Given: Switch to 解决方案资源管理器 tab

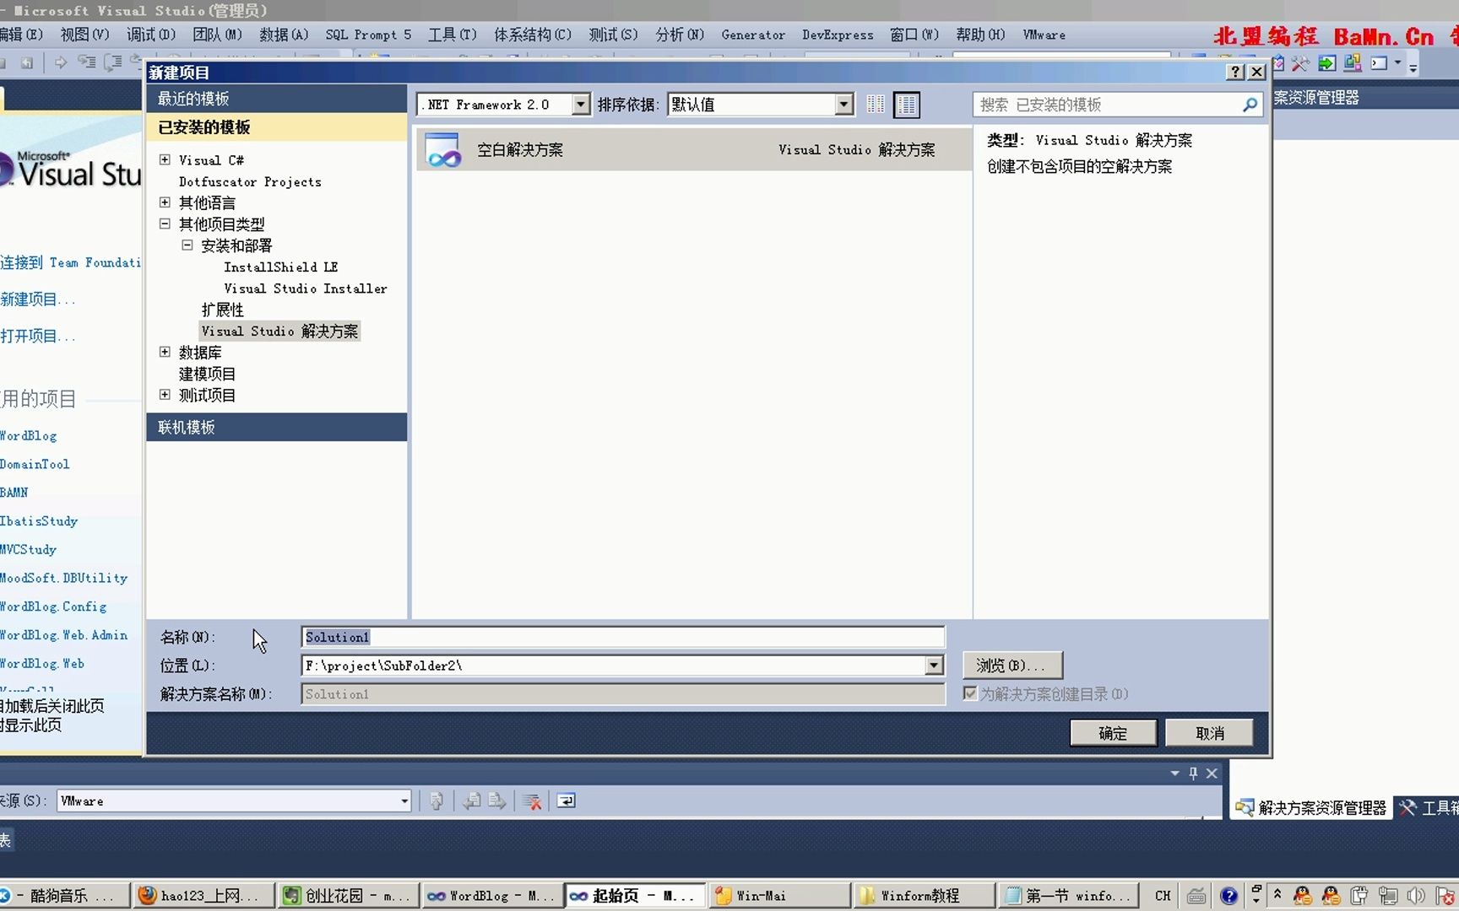Looking at the screenshot, I should 1311,808.
